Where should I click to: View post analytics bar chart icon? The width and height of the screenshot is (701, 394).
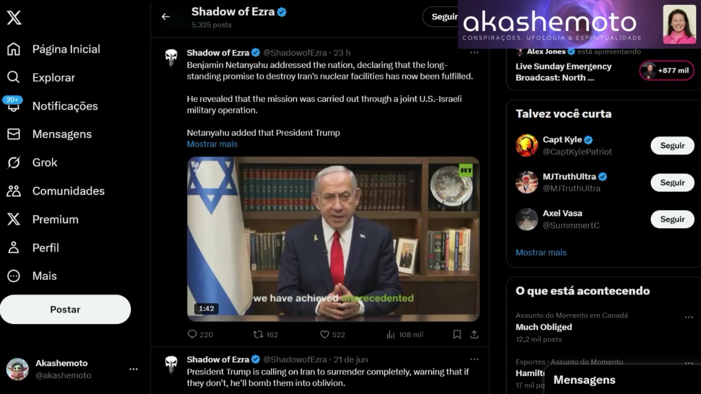coord(390,334)
